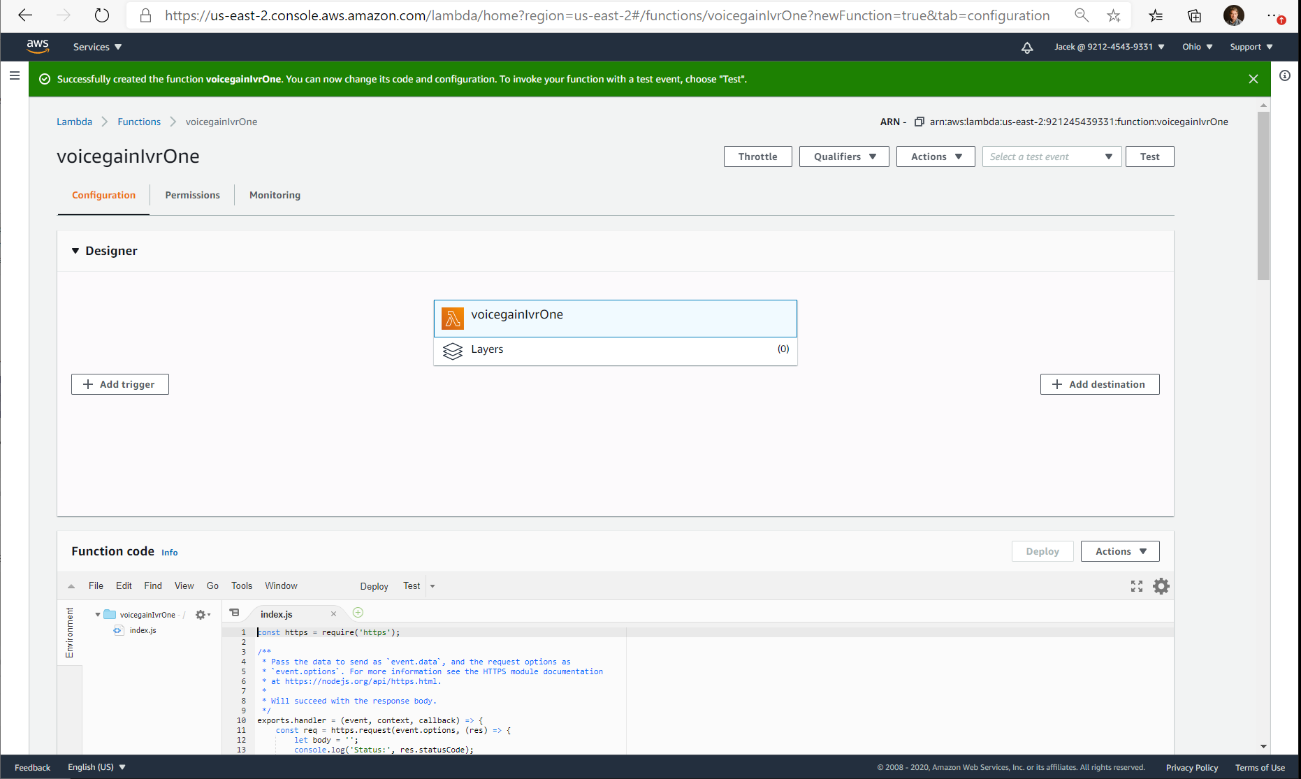Open code editor preferences gear
This screenshot has width=1301, height=779.
(x=1161, y=586)
